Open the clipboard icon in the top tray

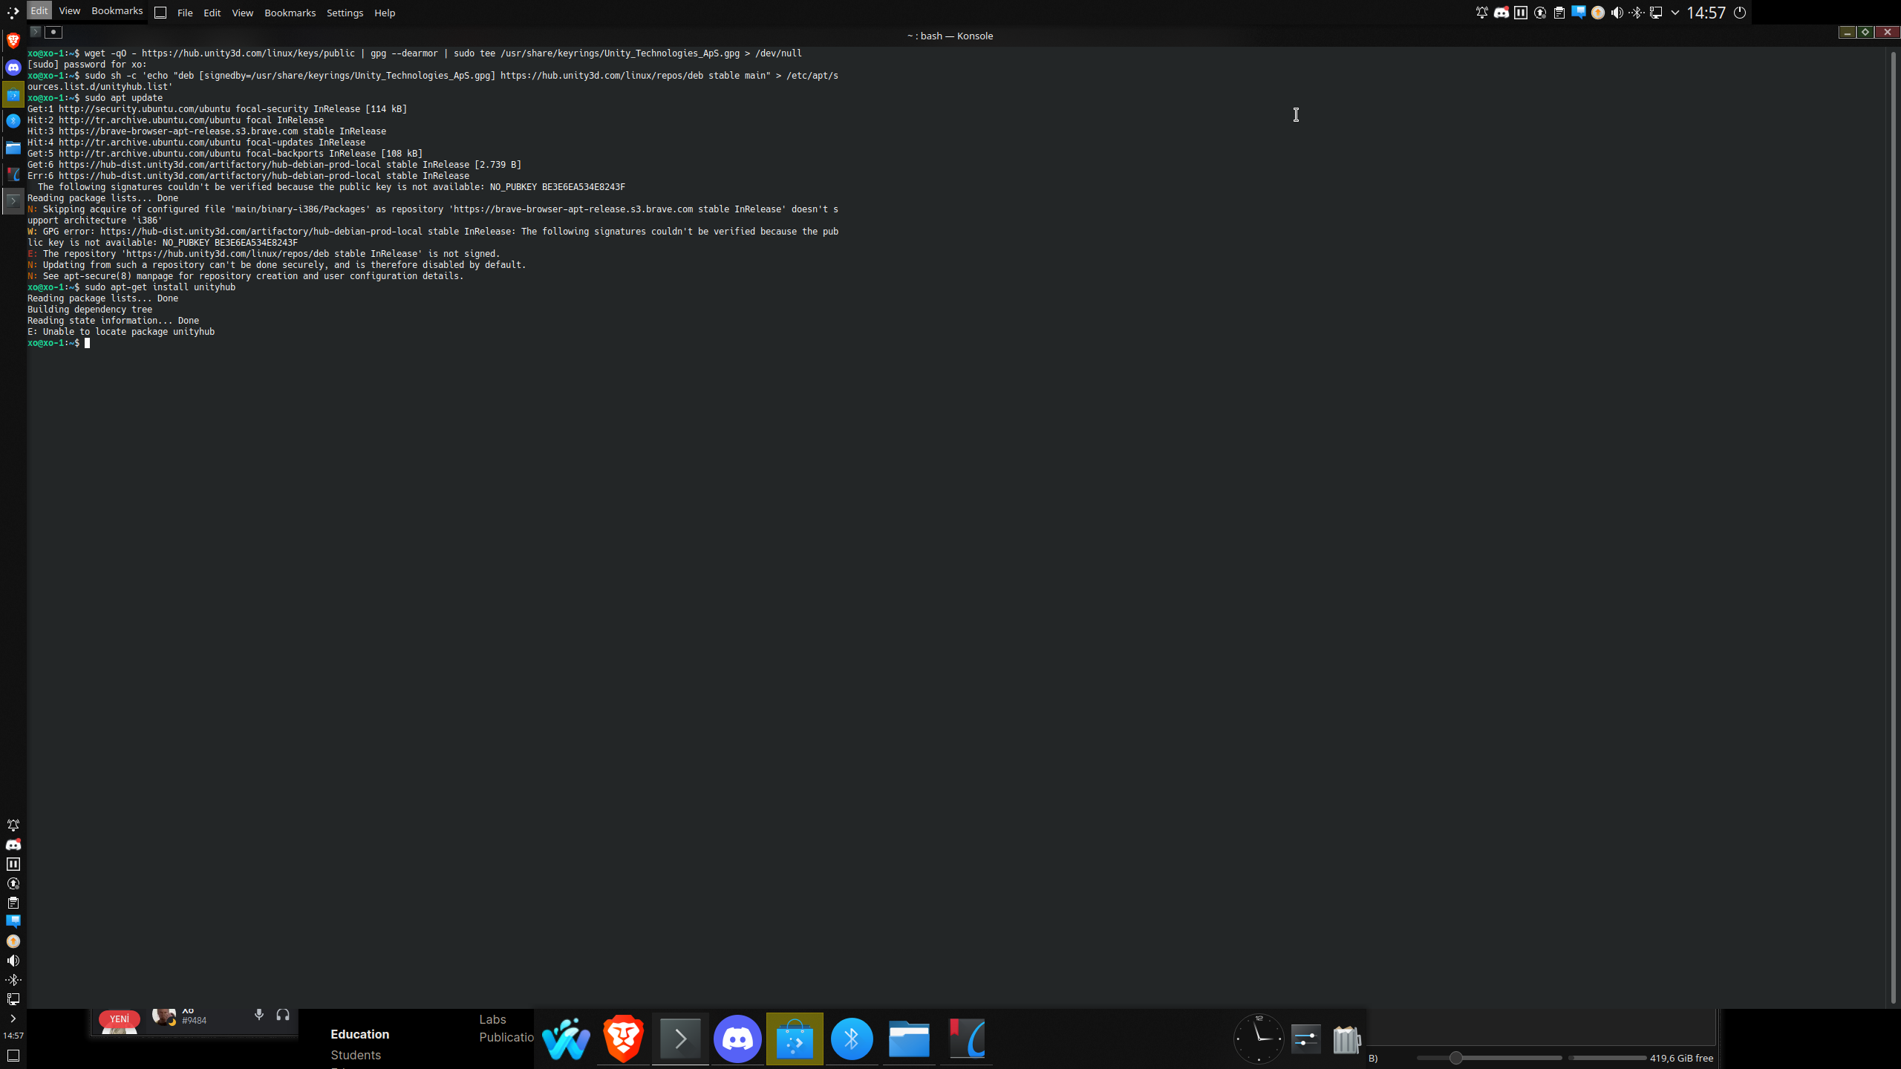[1559, 13]
